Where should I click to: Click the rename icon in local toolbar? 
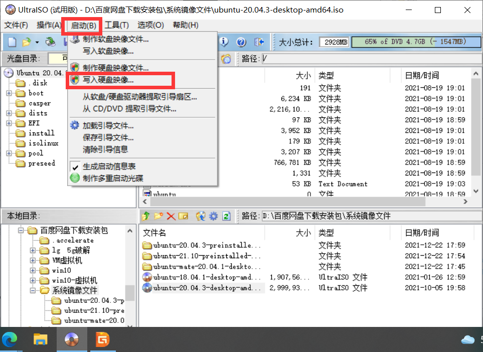click(x=183, y=216)
